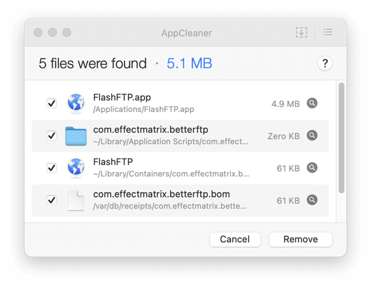
Task: Uncheck the com.effectmatrix.betterftp folder checkbox
Action: [x=51, y=135]
